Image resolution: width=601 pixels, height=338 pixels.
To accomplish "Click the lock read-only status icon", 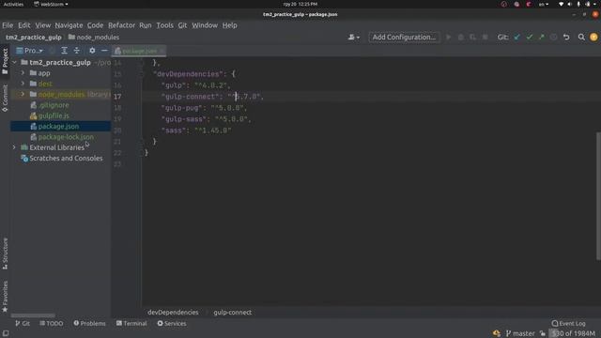I will tap(543, 333).
